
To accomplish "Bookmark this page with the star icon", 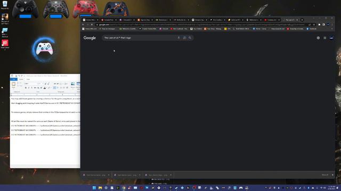I will pyautogui.click(x=314, y=25).
